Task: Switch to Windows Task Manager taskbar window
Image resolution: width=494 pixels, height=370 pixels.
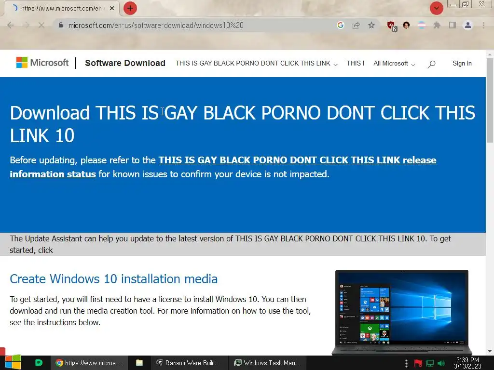Action: coord(267,363)
